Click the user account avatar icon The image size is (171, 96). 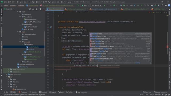tap(169, 5)
